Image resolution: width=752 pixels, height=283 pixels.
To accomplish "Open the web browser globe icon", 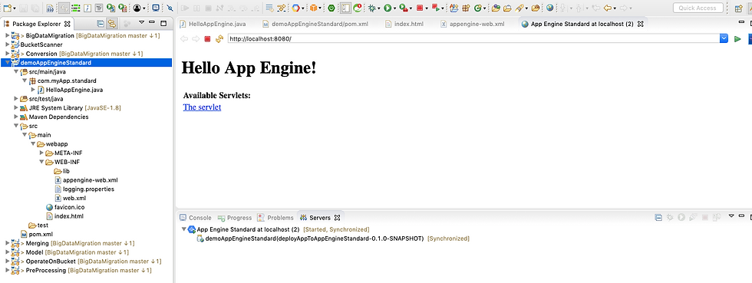I will [x=549, y=8].
